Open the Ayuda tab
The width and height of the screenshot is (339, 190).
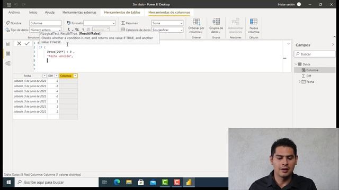[x=49, y=13]
